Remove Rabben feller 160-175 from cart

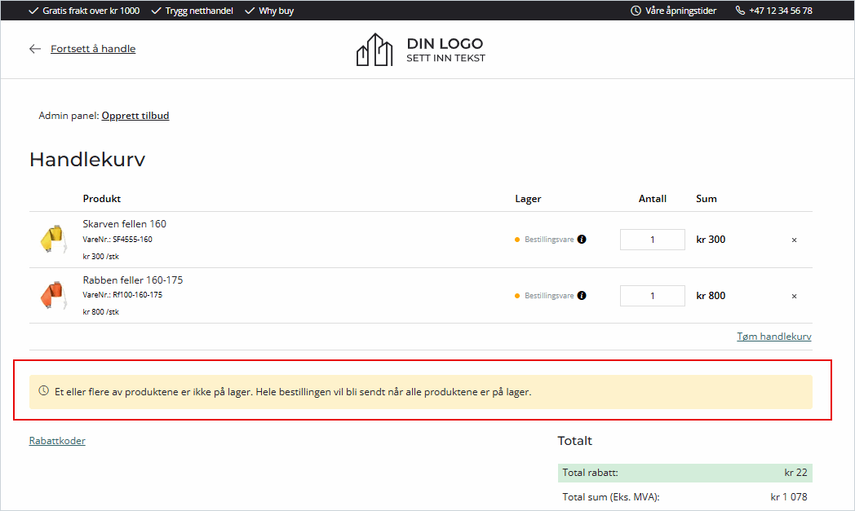click(794, 296)
